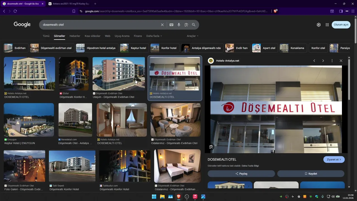The height and width of the screenshot is (201, 357).
Task: Open Brave Shields icon in address bar
Action: pyautogui.click(x=275, y=11)
